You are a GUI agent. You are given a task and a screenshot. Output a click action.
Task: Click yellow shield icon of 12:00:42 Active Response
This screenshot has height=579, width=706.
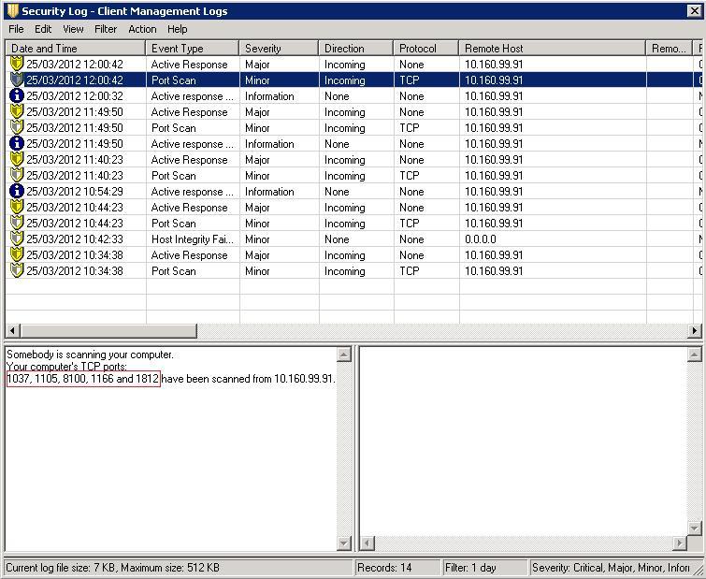pyautogui.click(x=17, y=64)
